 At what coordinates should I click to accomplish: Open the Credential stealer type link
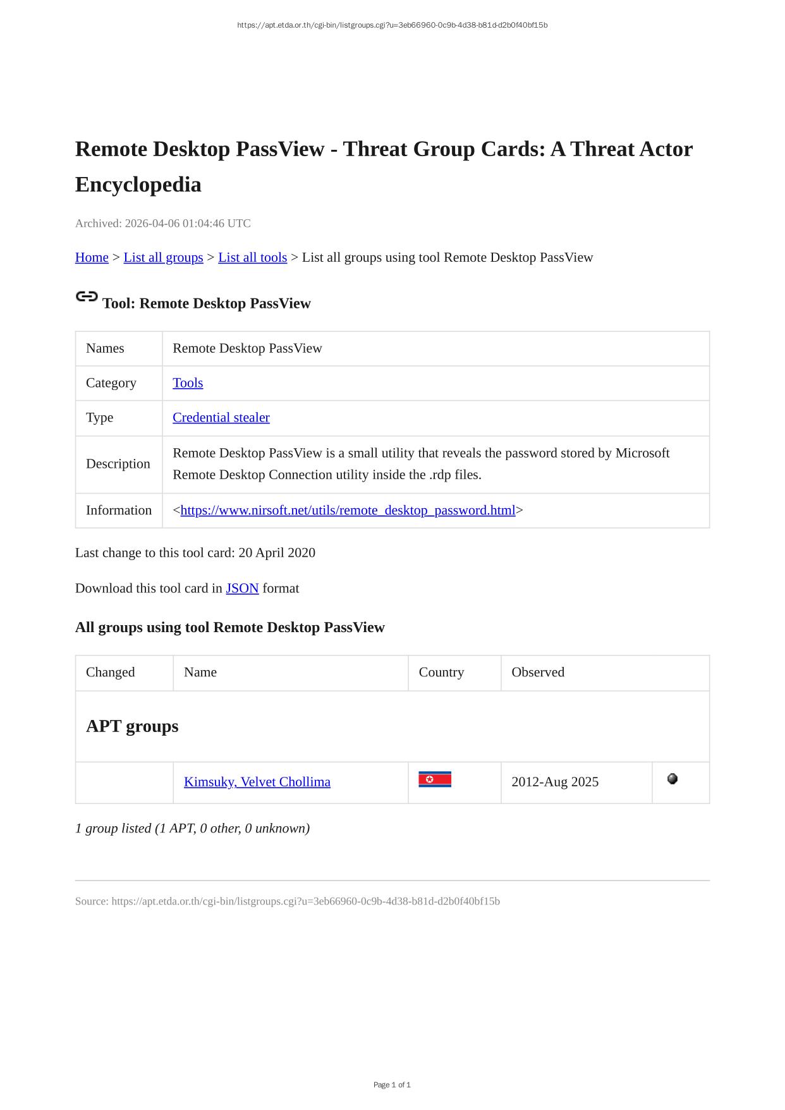point(221,418)
